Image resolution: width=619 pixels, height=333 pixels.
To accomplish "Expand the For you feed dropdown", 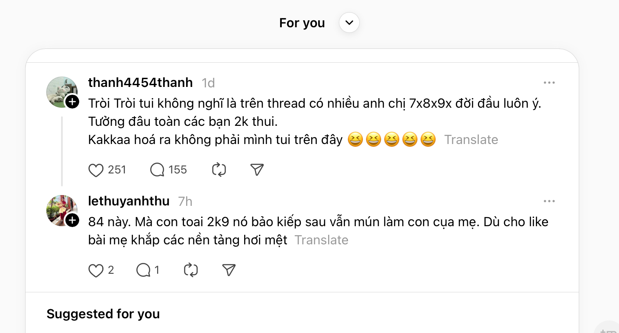I will (x=349, y=22).
